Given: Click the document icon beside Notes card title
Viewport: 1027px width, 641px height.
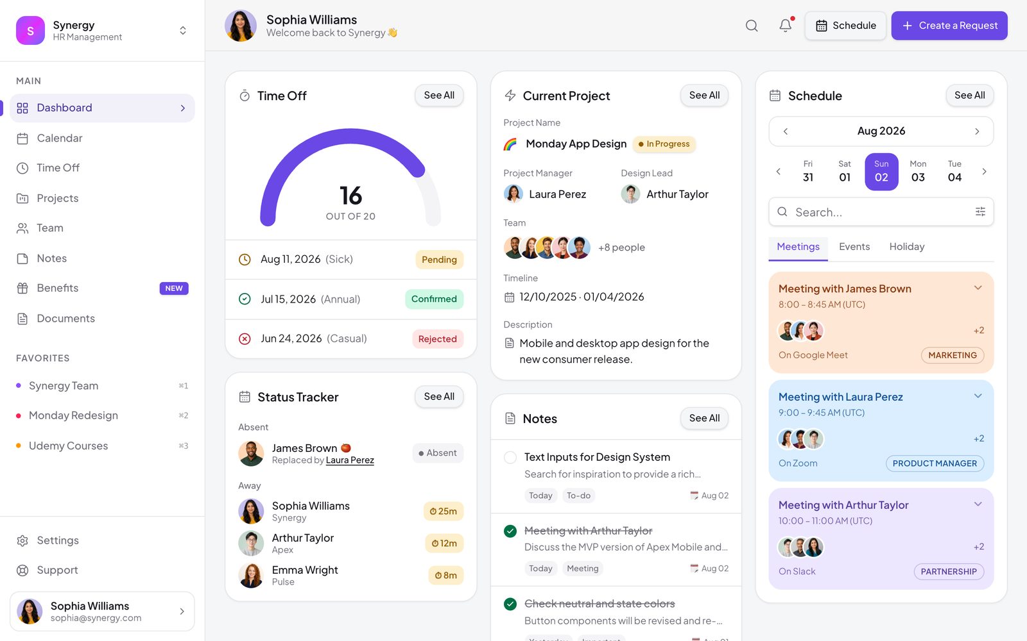Looking at the screenshot, I should point(510,419).
